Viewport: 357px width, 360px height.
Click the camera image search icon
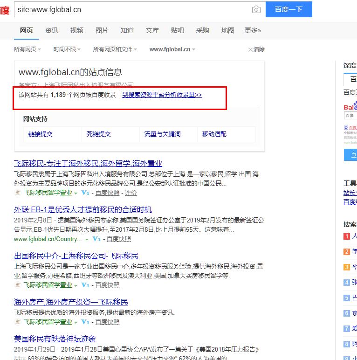click(x=256, y=9)
